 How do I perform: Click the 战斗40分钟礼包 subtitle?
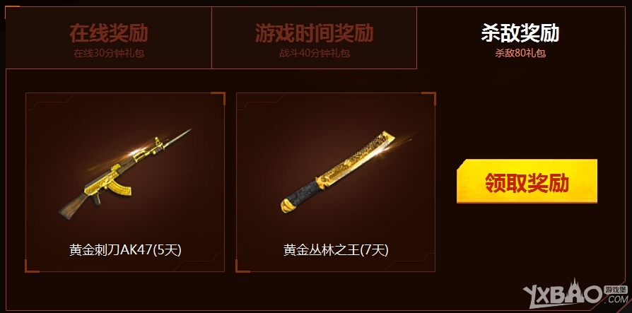pyautogui.click(x=315, y=53)
